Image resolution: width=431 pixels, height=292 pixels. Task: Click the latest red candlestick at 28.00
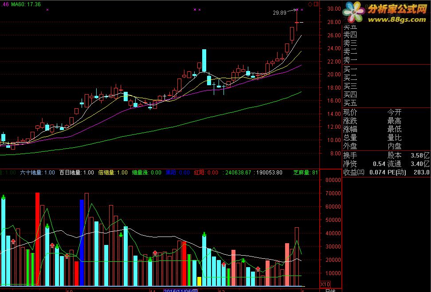297,23
